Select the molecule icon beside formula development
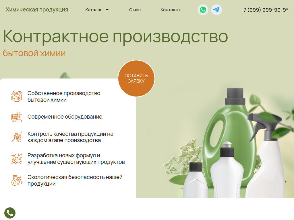This screenshot has height=220, width=294. click(x=16, y=159)
